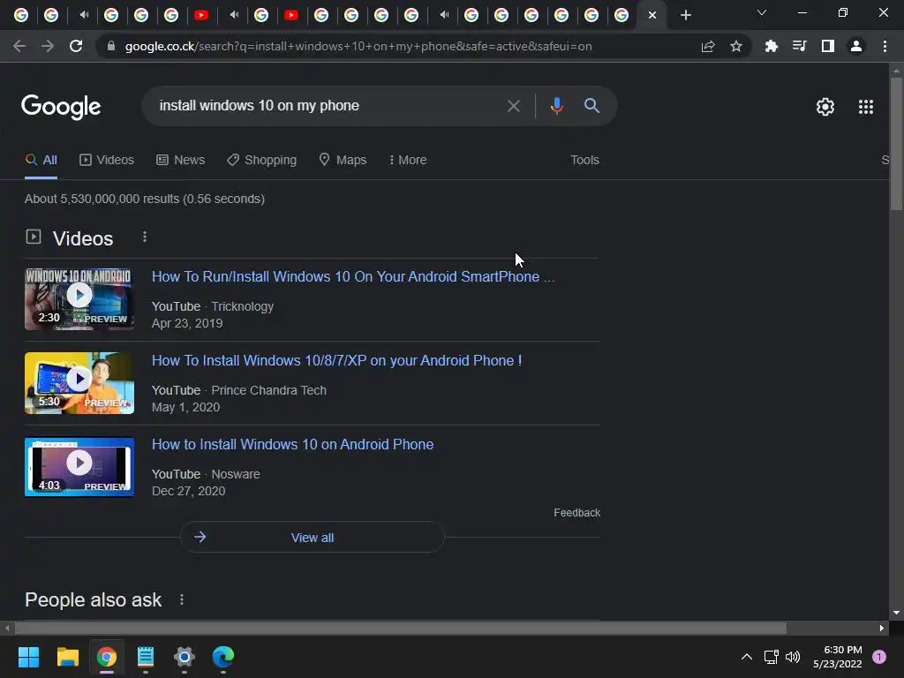Click the scroll down arrow
Image resolution: width=904 pixels, height=678 pixels.
click(x=896, y=613)
